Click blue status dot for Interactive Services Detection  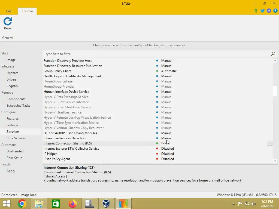tap(157, 138)
